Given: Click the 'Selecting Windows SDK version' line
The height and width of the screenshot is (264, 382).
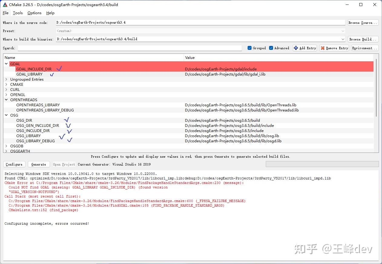Looking at the screenshot, I should click(x=81, y=174).
